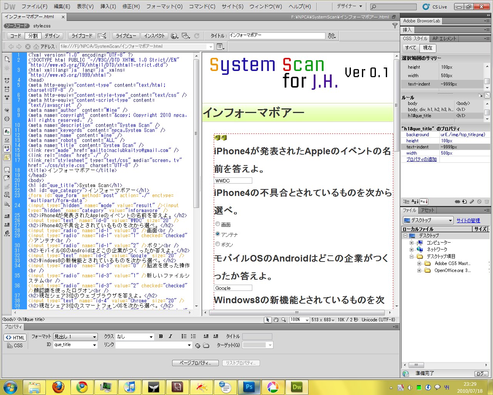Open the browse for link folder icon

click(206, 345)
